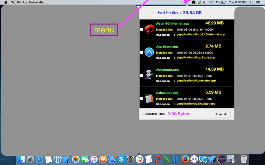Open the app cleaner icon beside Eclipse
265x165 pixels.
click(x=231, y=159)
